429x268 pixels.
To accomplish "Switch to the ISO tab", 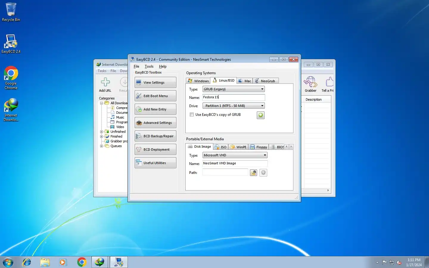I will 221,147.
